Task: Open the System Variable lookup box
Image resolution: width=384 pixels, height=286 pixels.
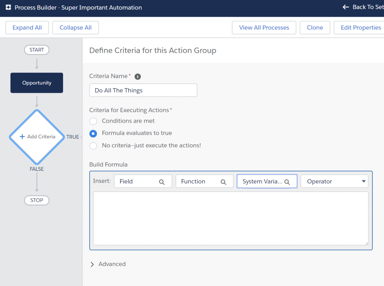Action: click(267, 181)
